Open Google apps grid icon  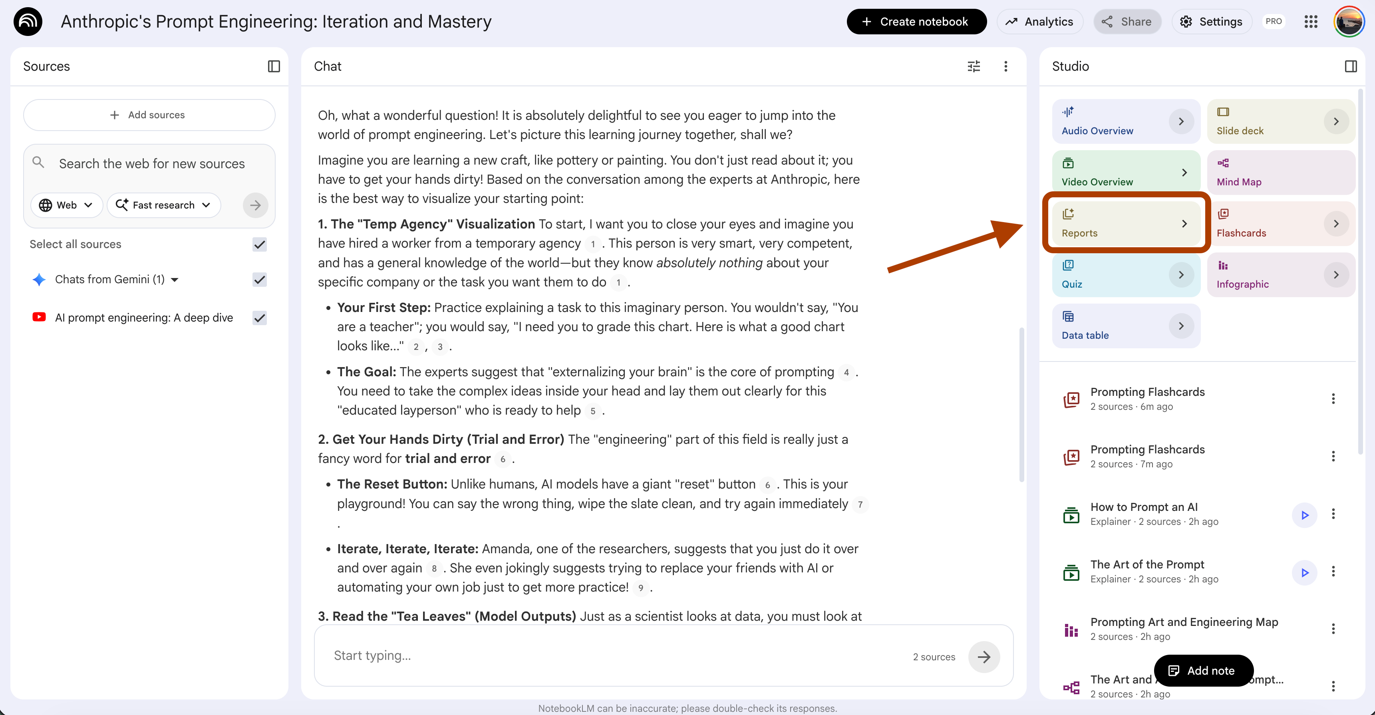tap(1311, 21)
